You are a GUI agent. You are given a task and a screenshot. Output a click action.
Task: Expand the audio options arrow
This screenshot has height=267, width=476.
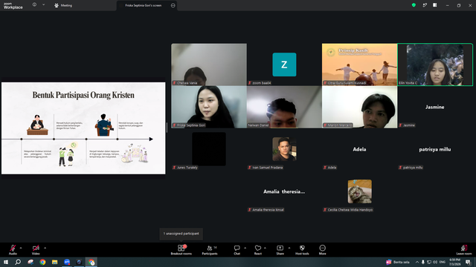tap(21, 248)
